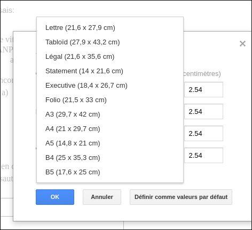Image resolution: width=252 pixels, height=230 pixels.
Task: Pick Légal (21,6 x 35,6 cm) format
Action: click(110, 57)
